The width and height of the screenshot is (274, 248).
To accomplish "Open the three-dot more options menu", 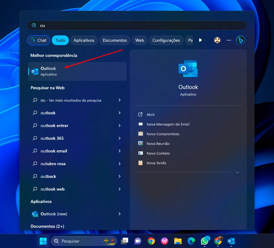I will click(229, 40).
